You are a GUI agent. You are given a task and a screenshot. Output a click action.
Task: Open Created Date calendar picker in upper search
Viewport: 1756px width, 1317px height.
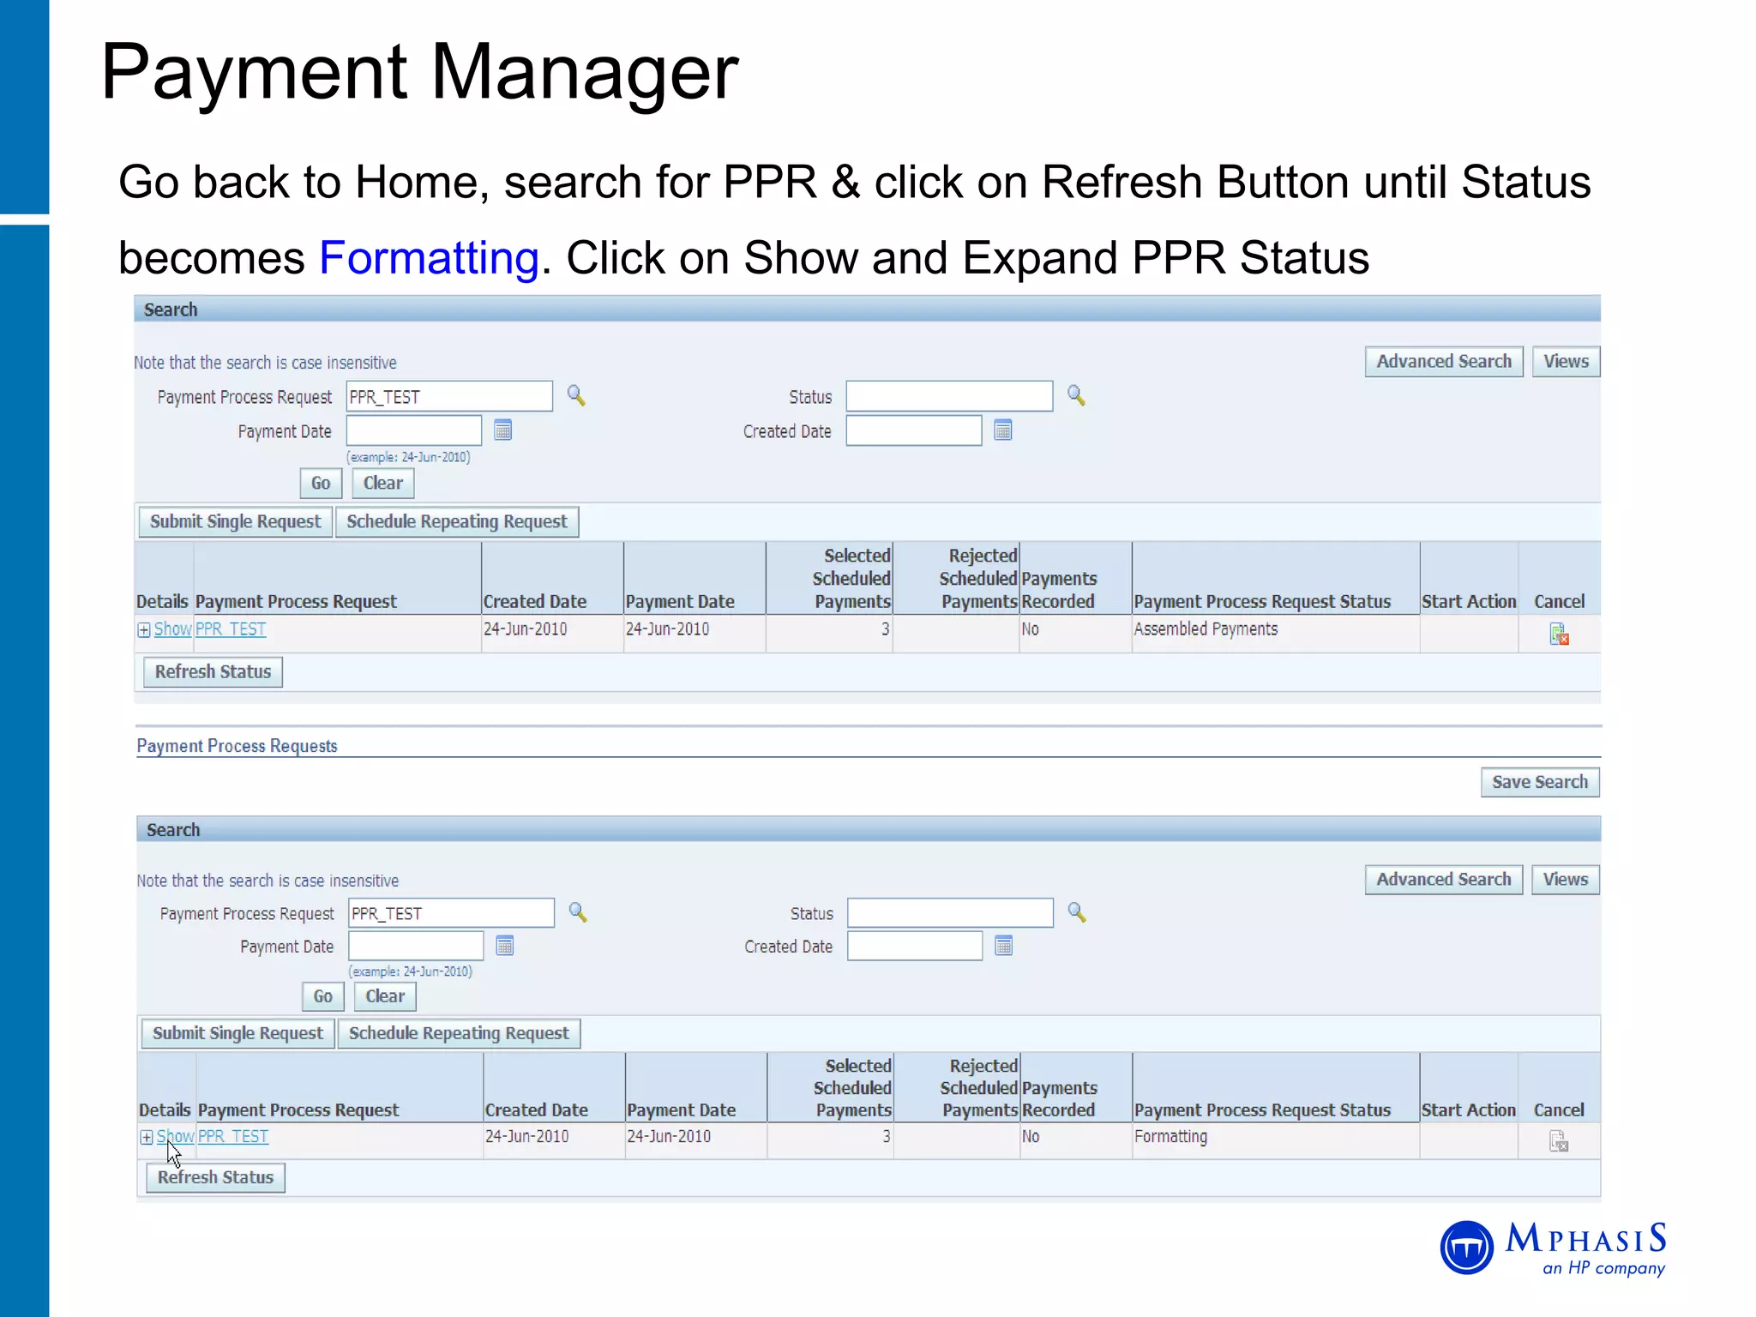tap(1002, 430)
